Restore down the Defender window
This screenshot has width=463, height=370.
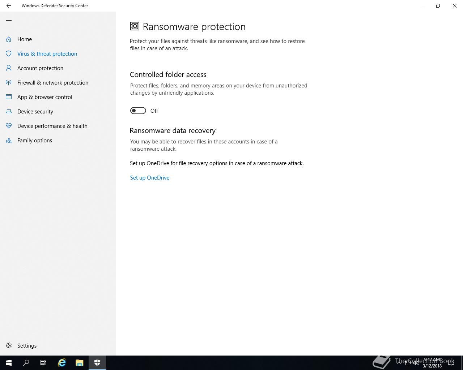[438, 6]
